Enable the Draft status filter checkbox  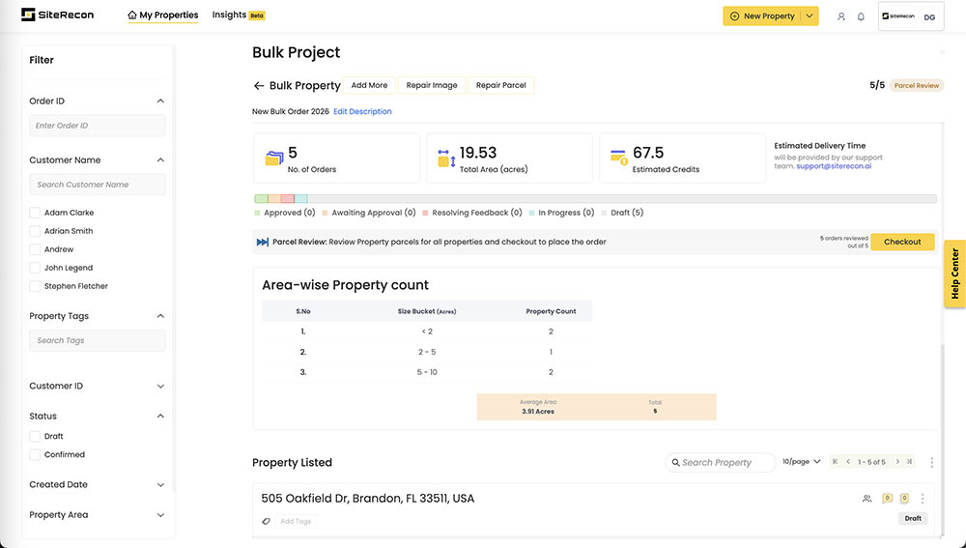(35, 437)
